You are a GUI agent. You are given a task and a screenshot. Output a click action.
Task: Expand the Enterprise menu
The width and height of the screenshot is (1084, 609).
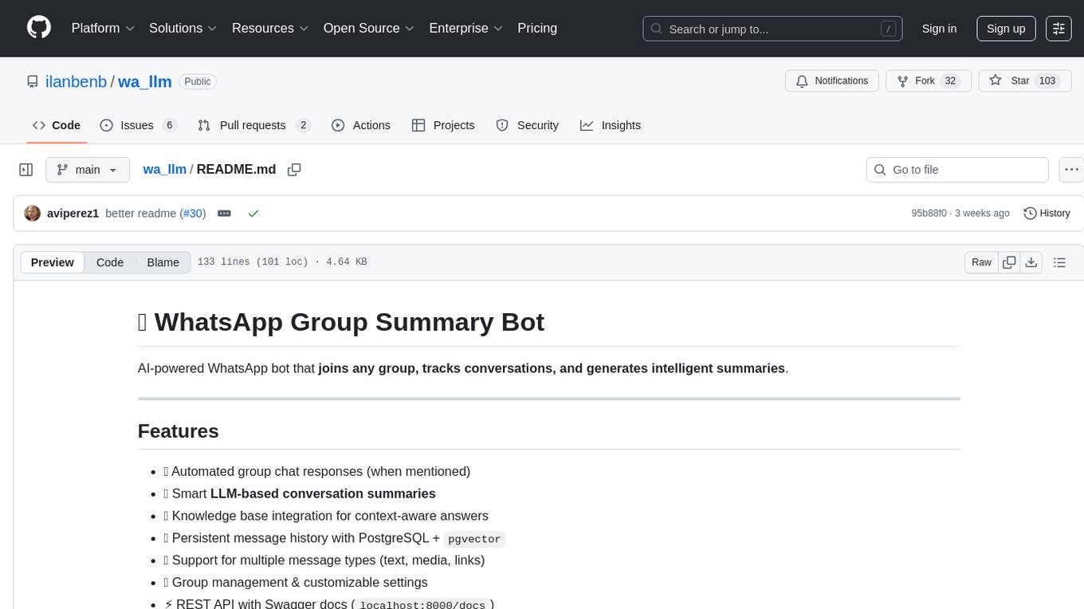click(x=465, y=28)
